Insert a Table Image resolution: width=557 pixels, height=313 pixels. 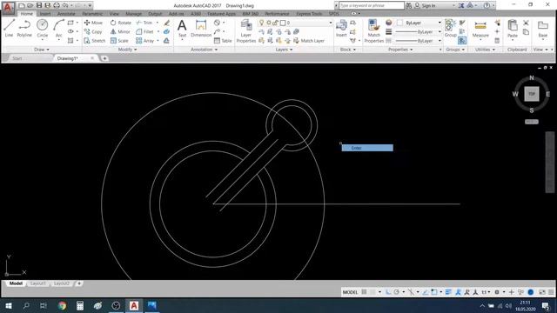pos(223,41)
